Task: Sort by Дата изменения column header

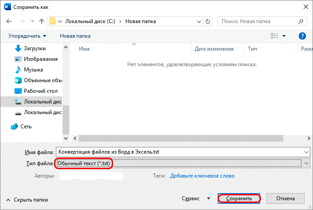Action: click(214, 49)
